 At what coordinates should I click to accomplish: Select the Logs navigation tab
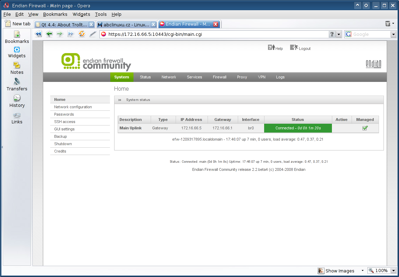(x=280, y=77)
